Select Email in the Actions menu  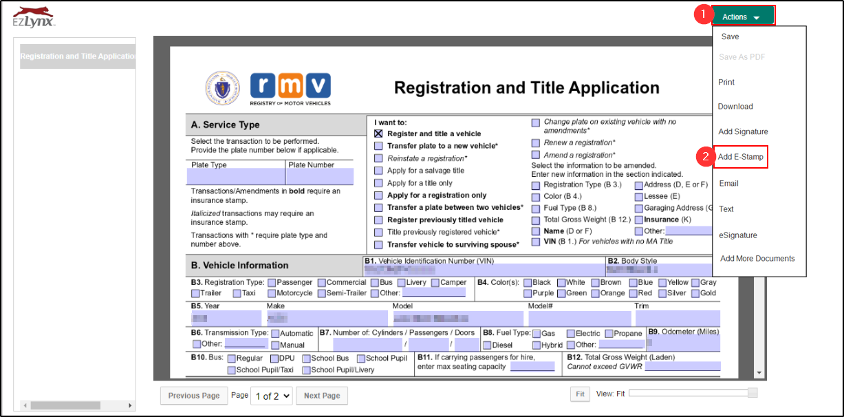point(728,184)
